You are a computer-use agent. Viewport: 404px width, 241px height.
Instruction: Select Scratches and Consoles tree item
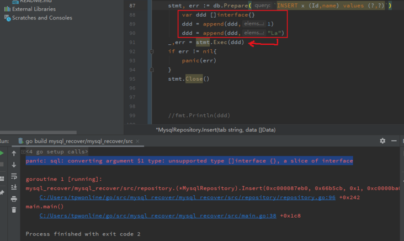(38, 18)
